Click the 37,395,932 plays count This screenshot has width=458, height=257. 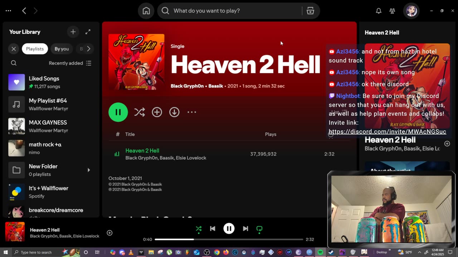click(263, 154)
